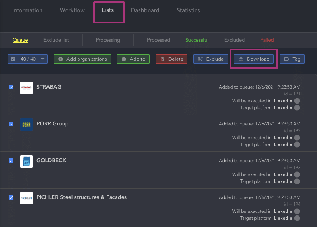Click the 'id = 192' text
The height and width of the screenshot is (227, 317).
(292, 131)
